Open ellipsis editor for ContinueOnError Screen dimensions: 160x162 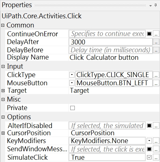(x=156, y=34)
